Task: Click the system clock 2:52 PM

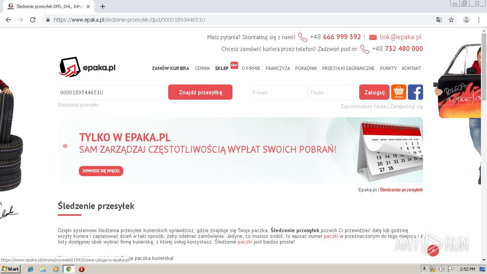Action: click(467, 269)
